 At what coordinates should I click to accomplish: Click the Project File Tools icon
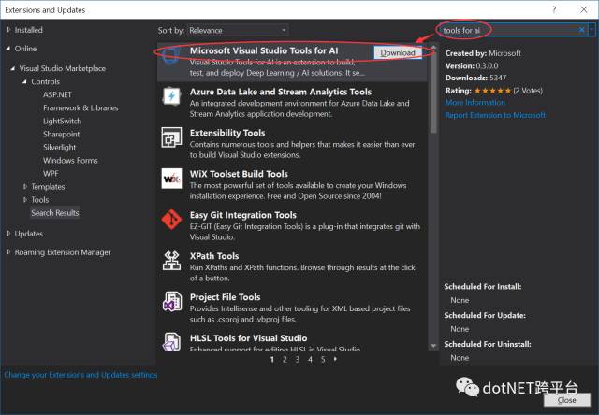pos(171,301)
